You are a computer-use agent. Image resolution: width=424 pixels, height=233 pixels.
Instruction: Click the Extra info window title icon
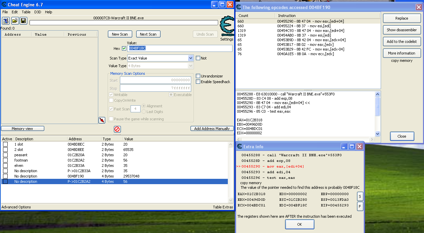click(x=239, y=146)
